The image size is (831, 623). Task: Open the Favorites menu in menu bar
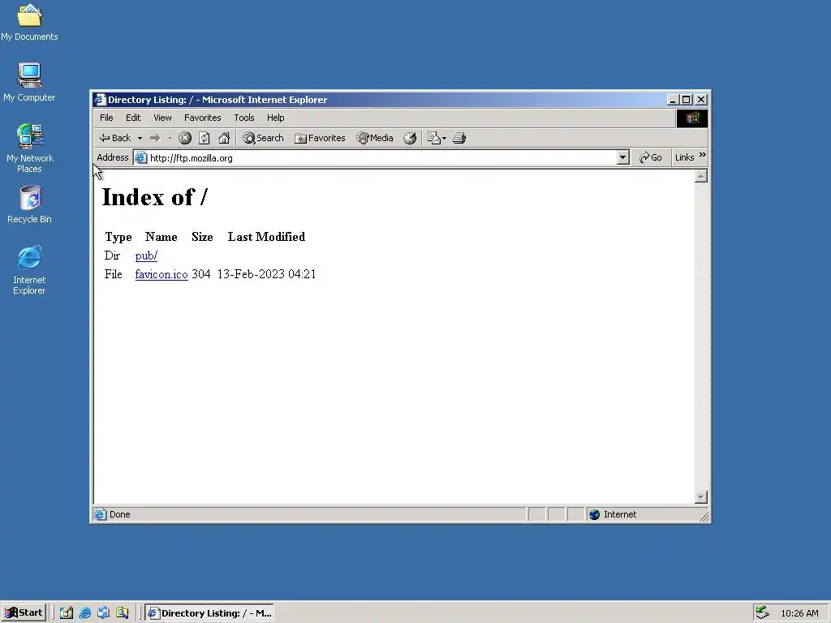(x=202, y=118)
